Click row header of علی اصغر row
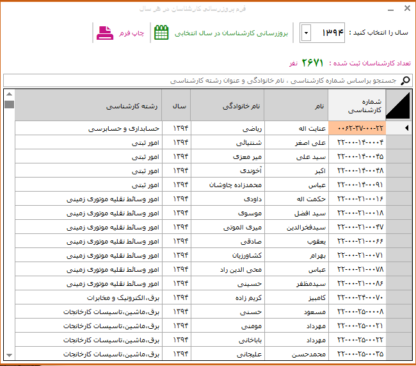This screenshot has height=366, width=416. pyautogui.click(x=399, y=142)
